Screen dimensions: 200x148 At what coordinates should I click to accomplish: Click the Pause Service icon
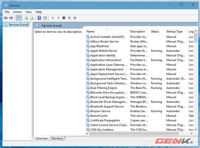pos(69,18)
